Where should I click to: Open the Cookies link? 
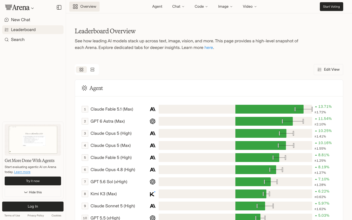[x=56, y=216]
